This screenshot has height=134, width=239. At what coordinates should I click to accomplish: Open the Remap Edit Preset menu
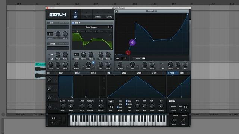pyautogui.click(x=139, y=58)
